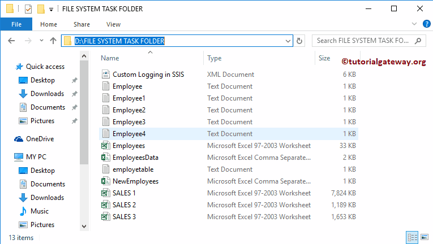Expand the address bar history dropdown

288,41
